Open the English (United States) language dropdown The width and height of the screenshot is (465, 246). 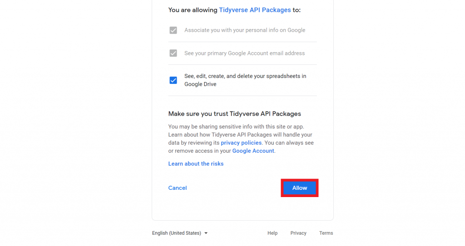(x=180, y=233)
